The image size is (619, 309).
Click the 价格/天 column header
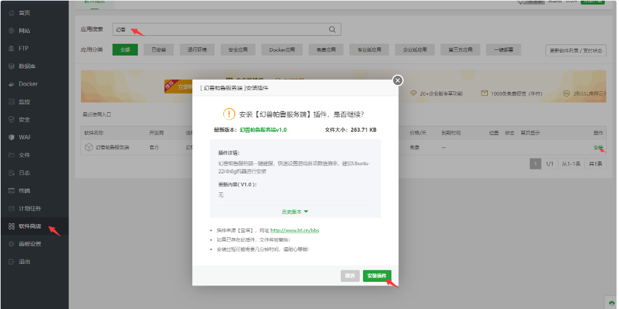pos(418,133)
